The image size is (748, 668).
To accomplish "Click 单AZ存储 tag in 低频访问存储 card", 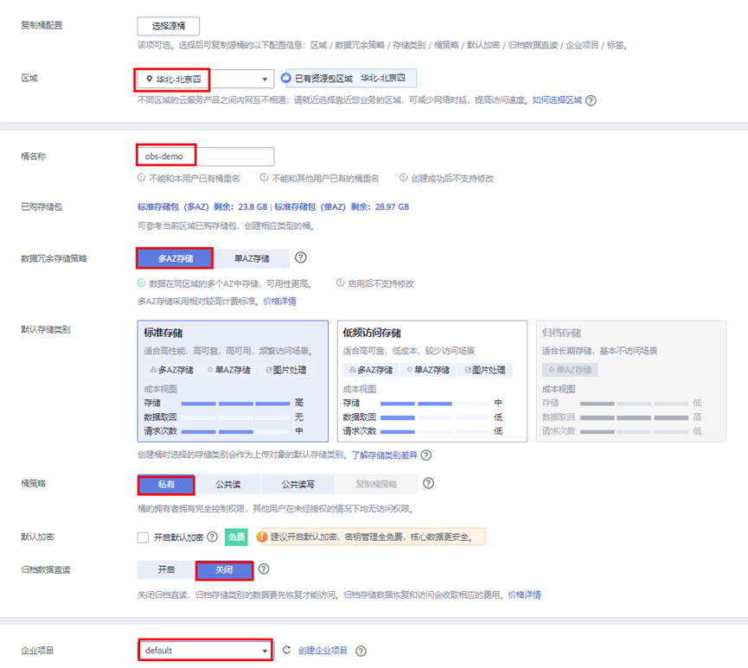I will pos(428,370).
